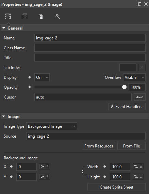
Task: Toggle the Height keyframe diamond
Action: coord(105,177)
